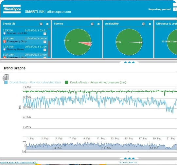The image size is (177, 165).
Task: Click the Efficiency & cost panel title
Action: point(167,24)
